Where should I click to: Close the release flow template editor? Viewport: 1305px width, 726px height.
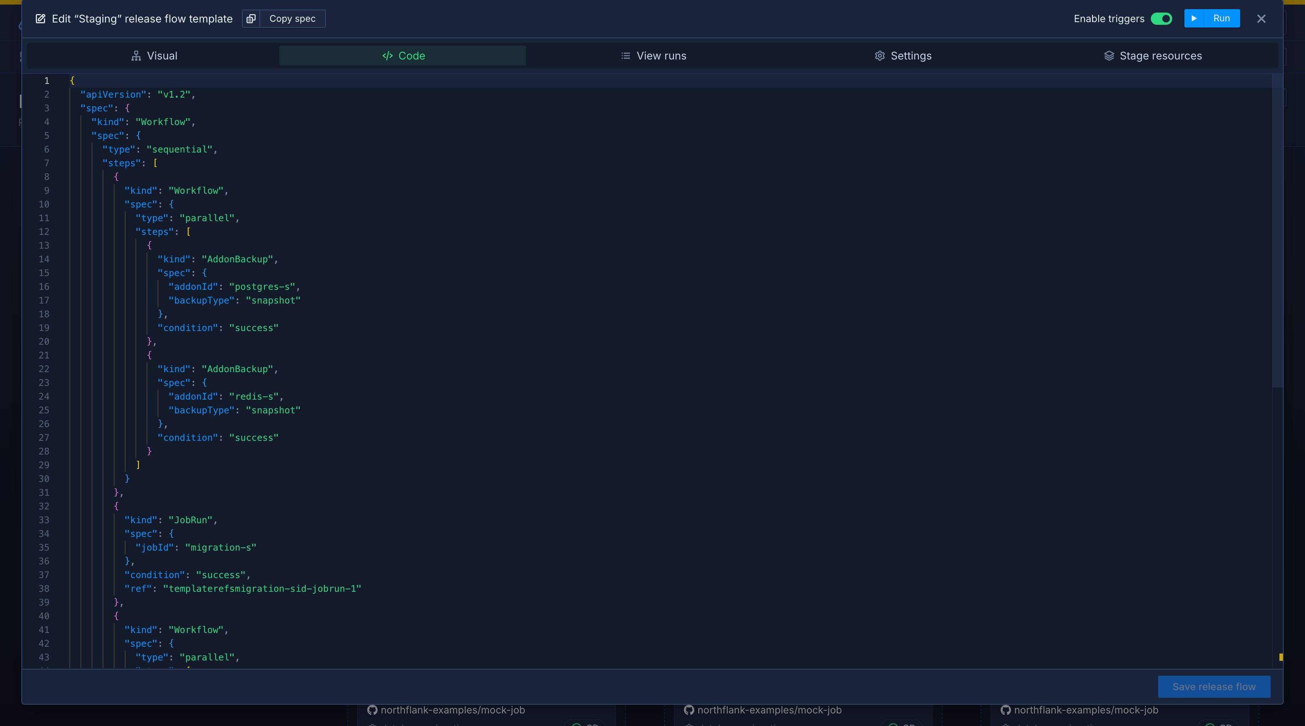pyautogui.click(x=1261, y=19)
